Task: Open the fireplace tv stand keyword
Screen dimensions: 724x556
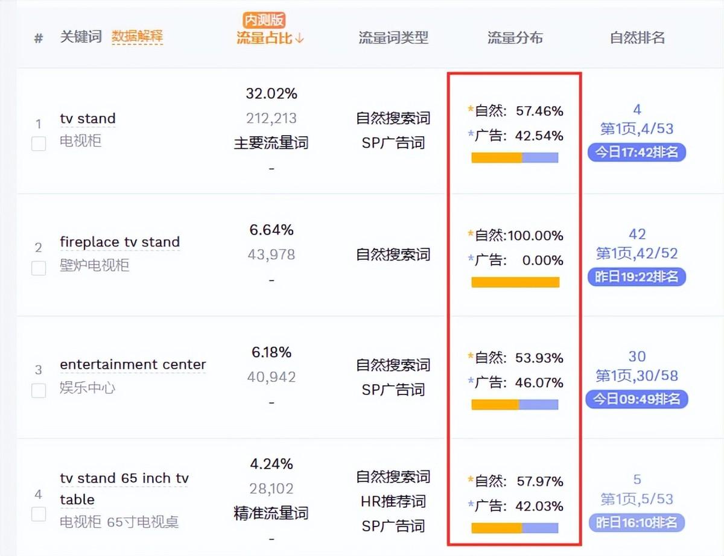Action: tap(119, 242)
